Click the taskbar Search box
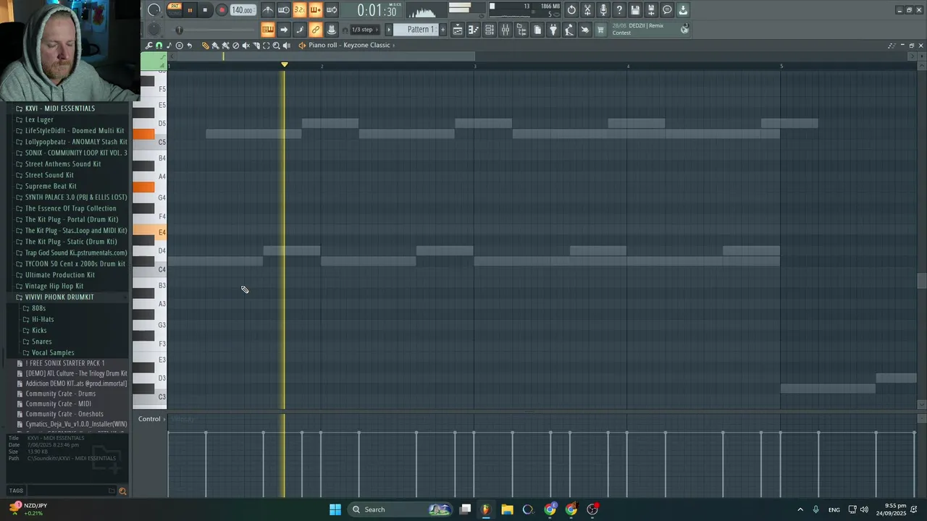Screen dimensions: 927x521 (x=400, y=509)
